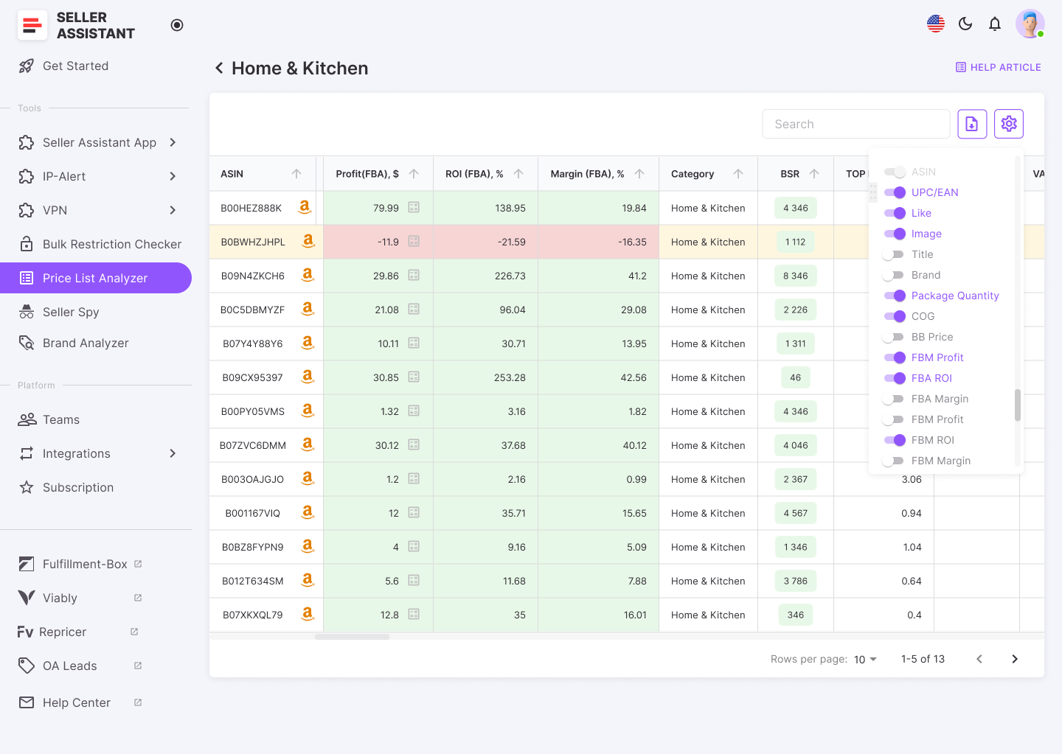Expand the VPN sidebar section
Viewport: 1062px width, 754px height.
[x=54, y=210]
